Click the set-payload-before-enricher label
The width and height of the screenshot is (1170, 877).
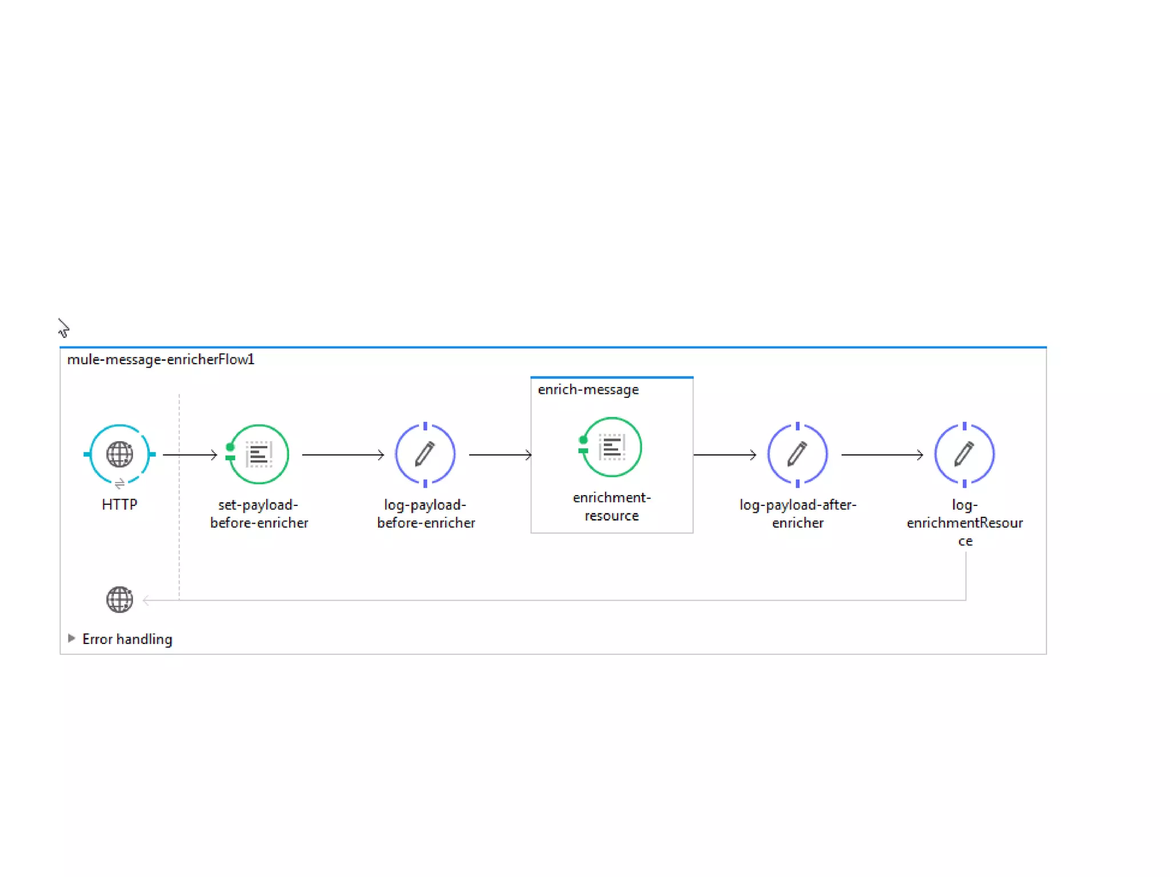[259, 514]
